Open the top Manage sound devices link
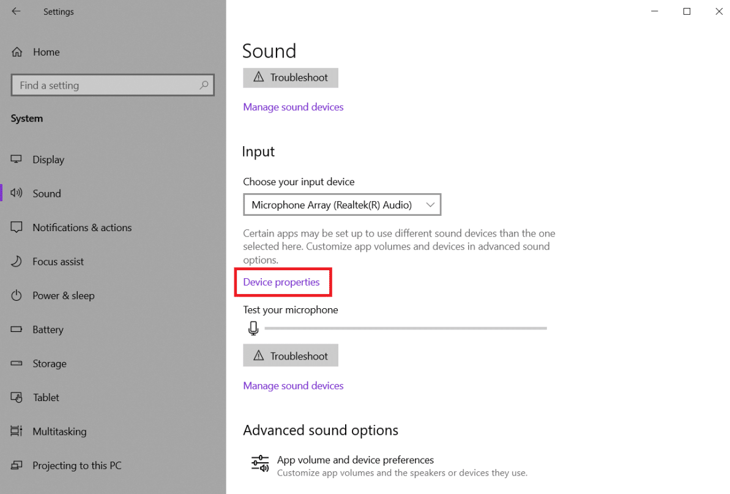 293,107
